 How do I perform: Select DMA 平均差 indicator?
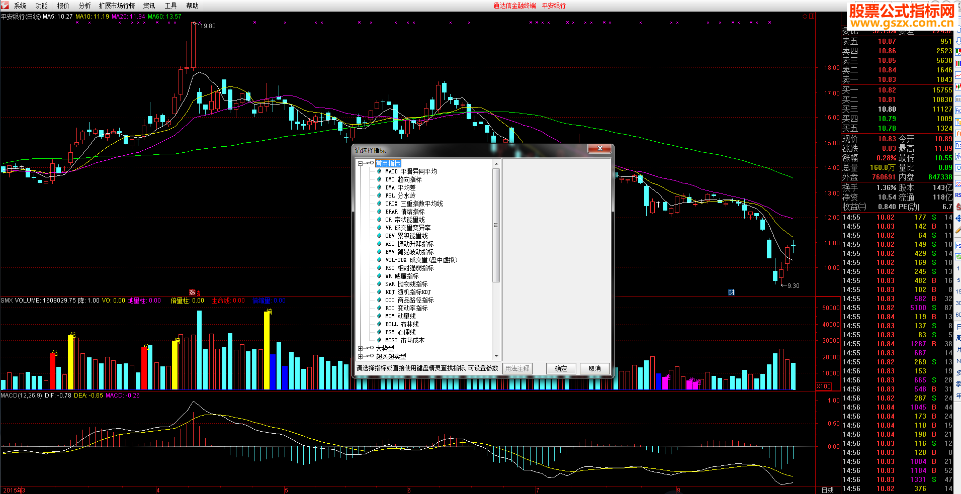pos(400,187)
